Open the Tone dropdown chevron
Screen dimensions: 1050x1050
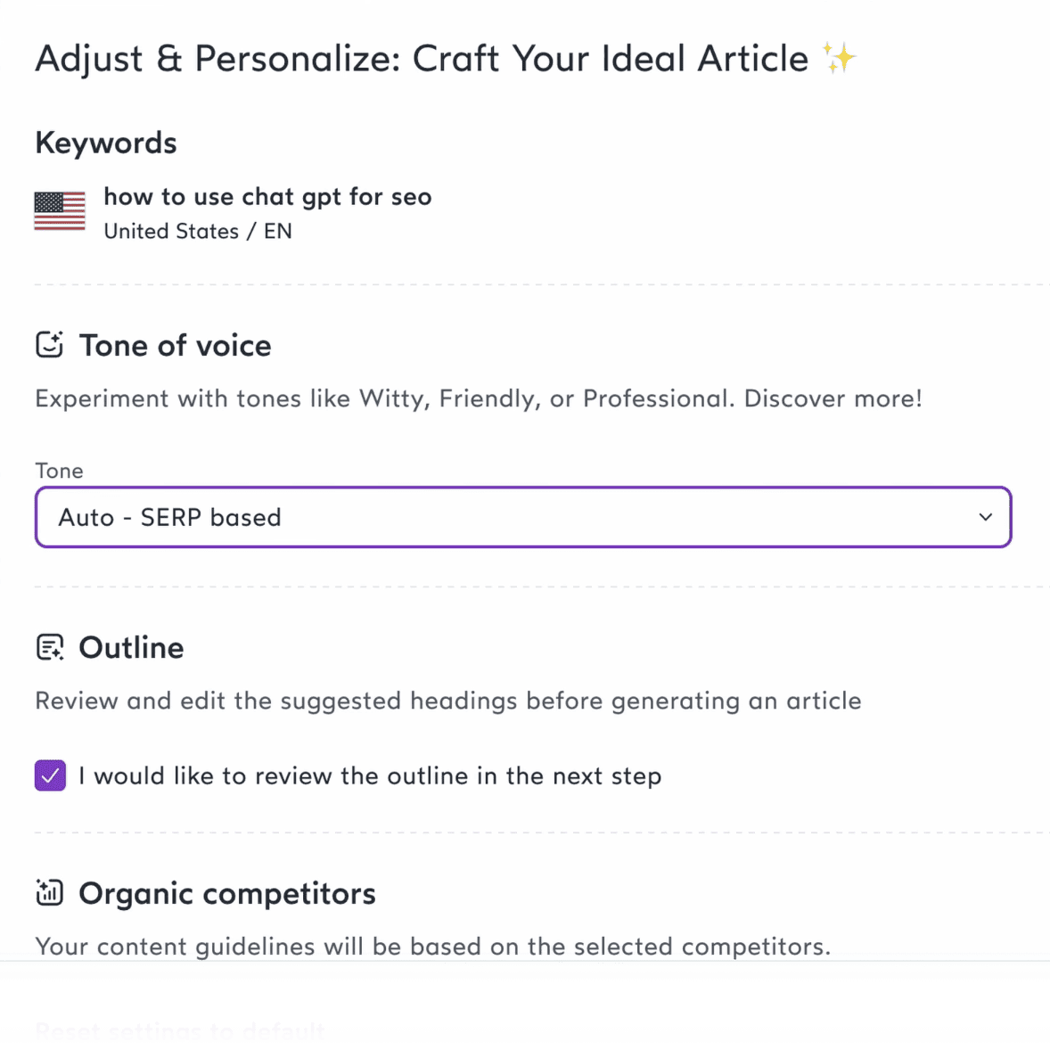[x=985, y=517]
